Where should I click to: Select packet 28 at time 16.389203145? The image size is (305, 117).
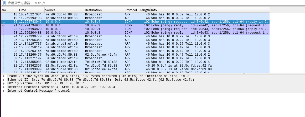(135, 51)
